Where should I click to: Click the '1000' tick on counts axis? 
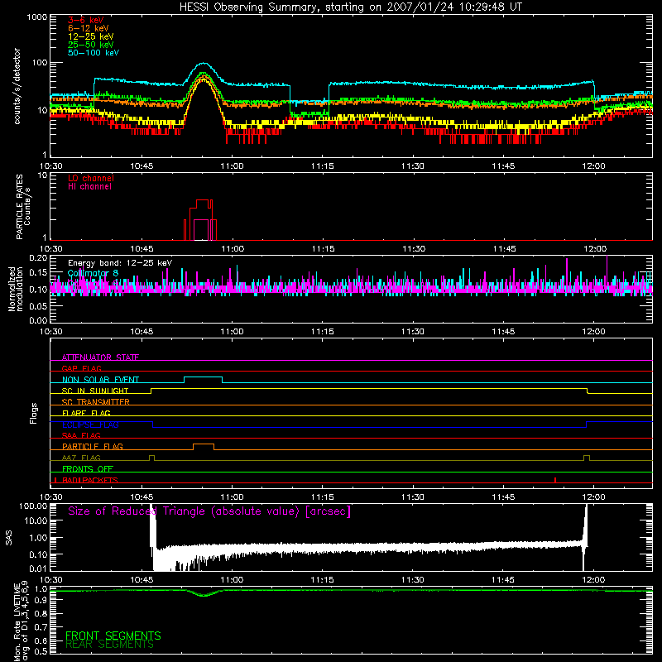tap(37, 17)
